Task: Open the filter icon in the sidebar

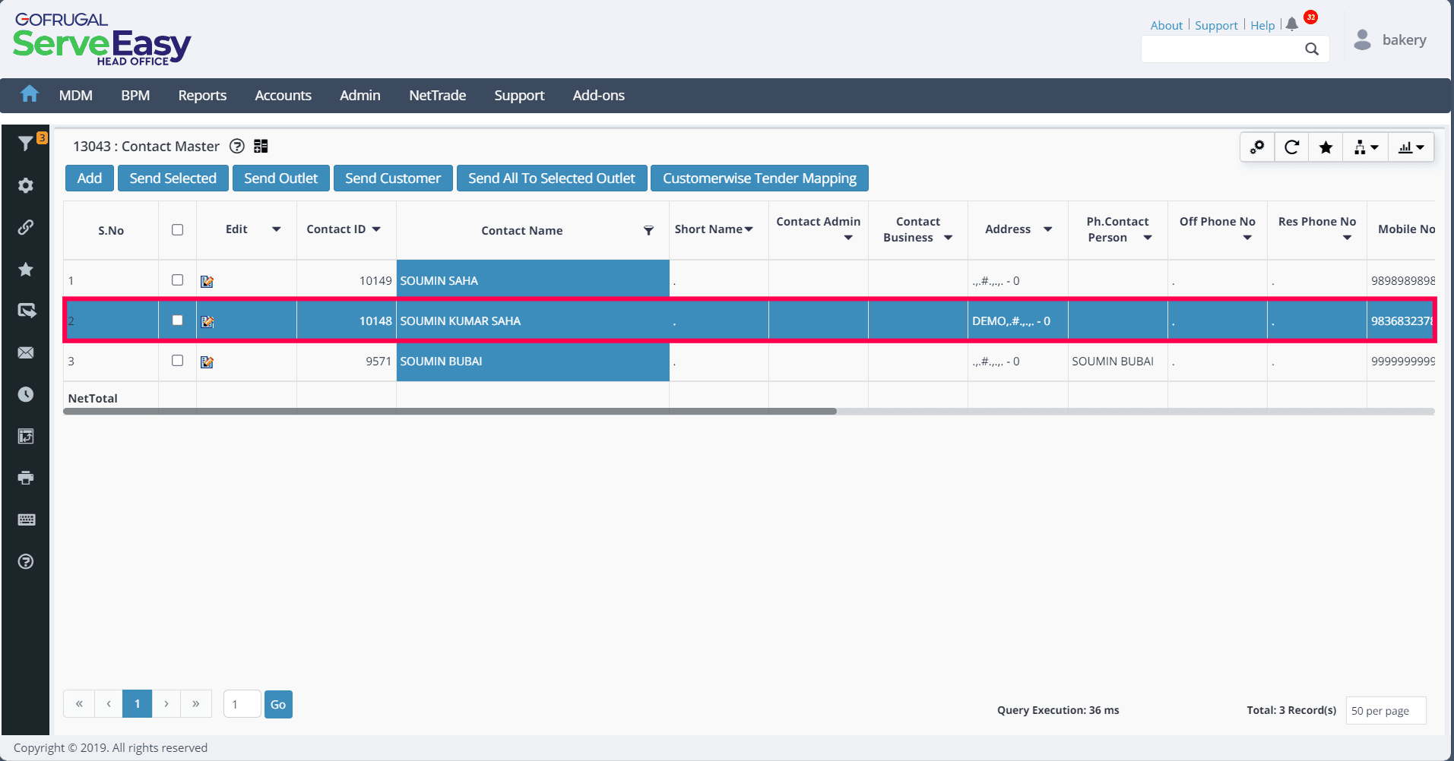Action: pos(26,143)
